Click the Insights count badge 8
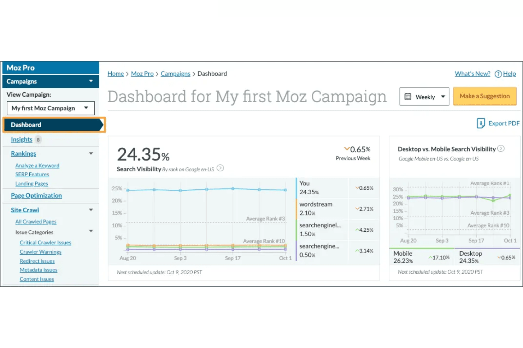523x348 pixels. [x=38, y=140]
